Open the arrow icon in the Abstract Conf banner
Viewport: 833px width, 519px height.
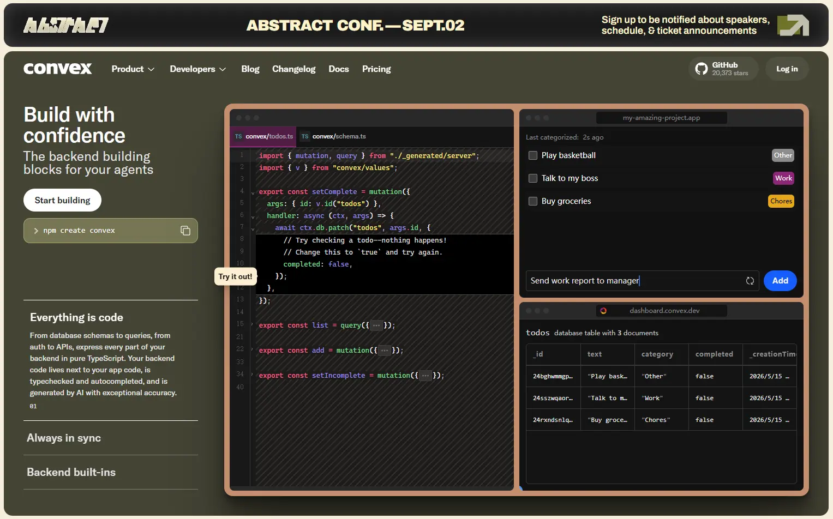tap(793, 25)
